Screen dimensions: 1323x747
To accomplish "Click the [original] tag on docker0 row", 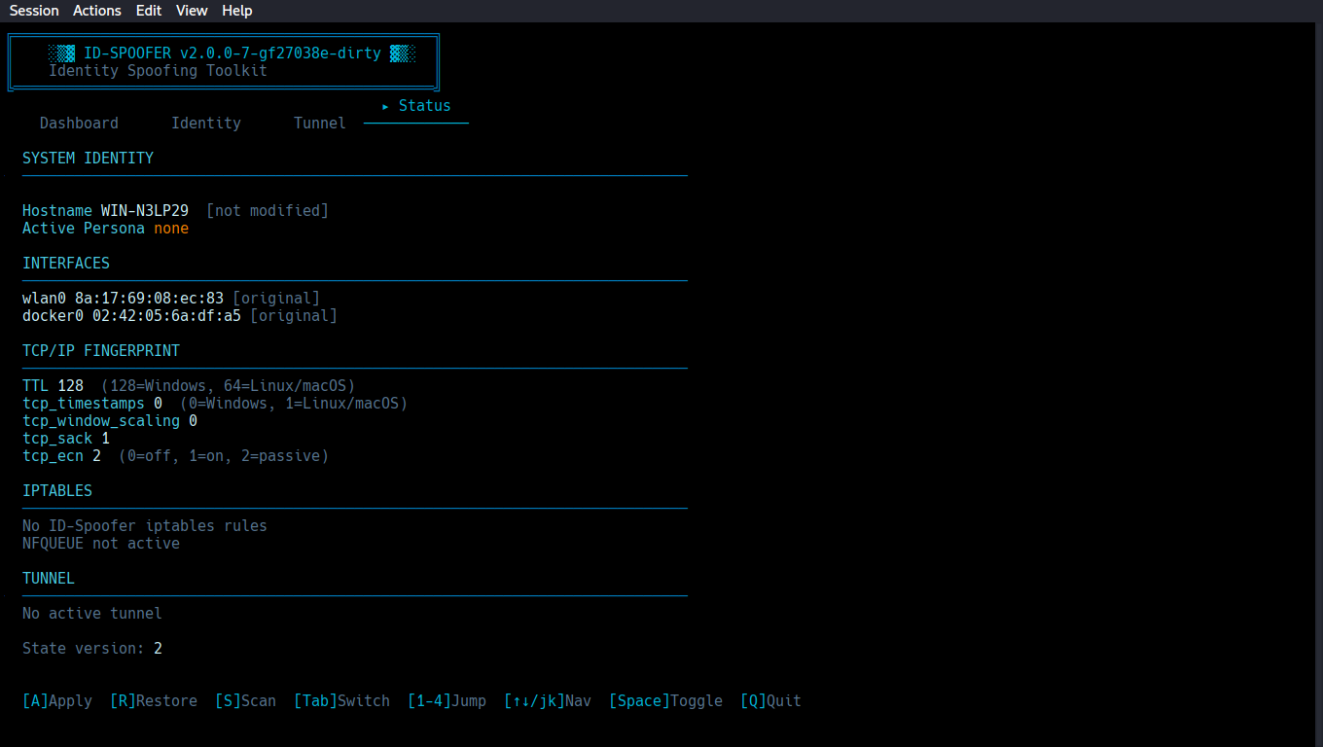I will tap(294, 316).
